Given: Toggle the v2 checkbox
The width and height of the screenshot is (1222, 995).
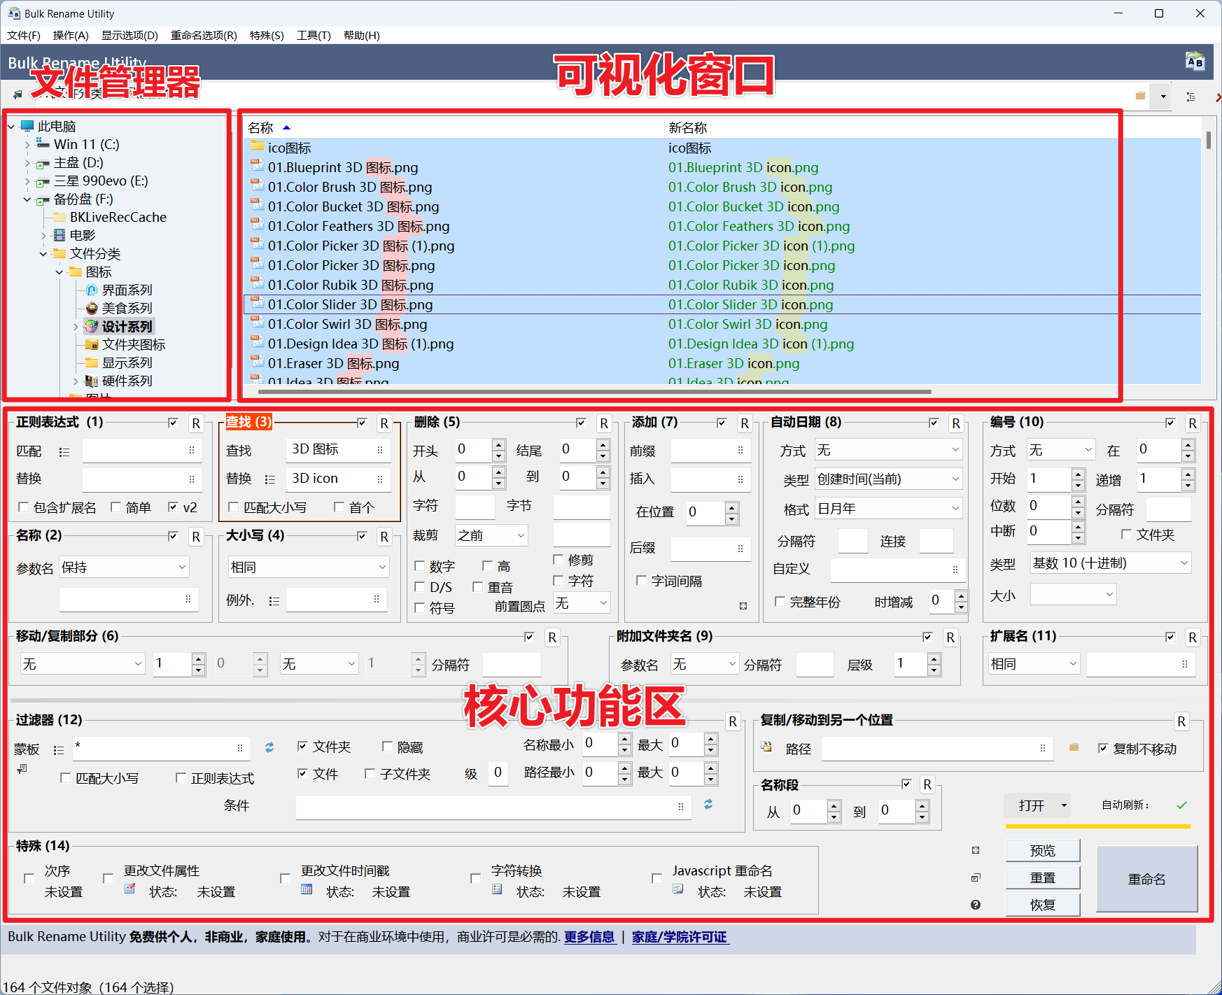Looking at the screenshot, I should (173, 507).
